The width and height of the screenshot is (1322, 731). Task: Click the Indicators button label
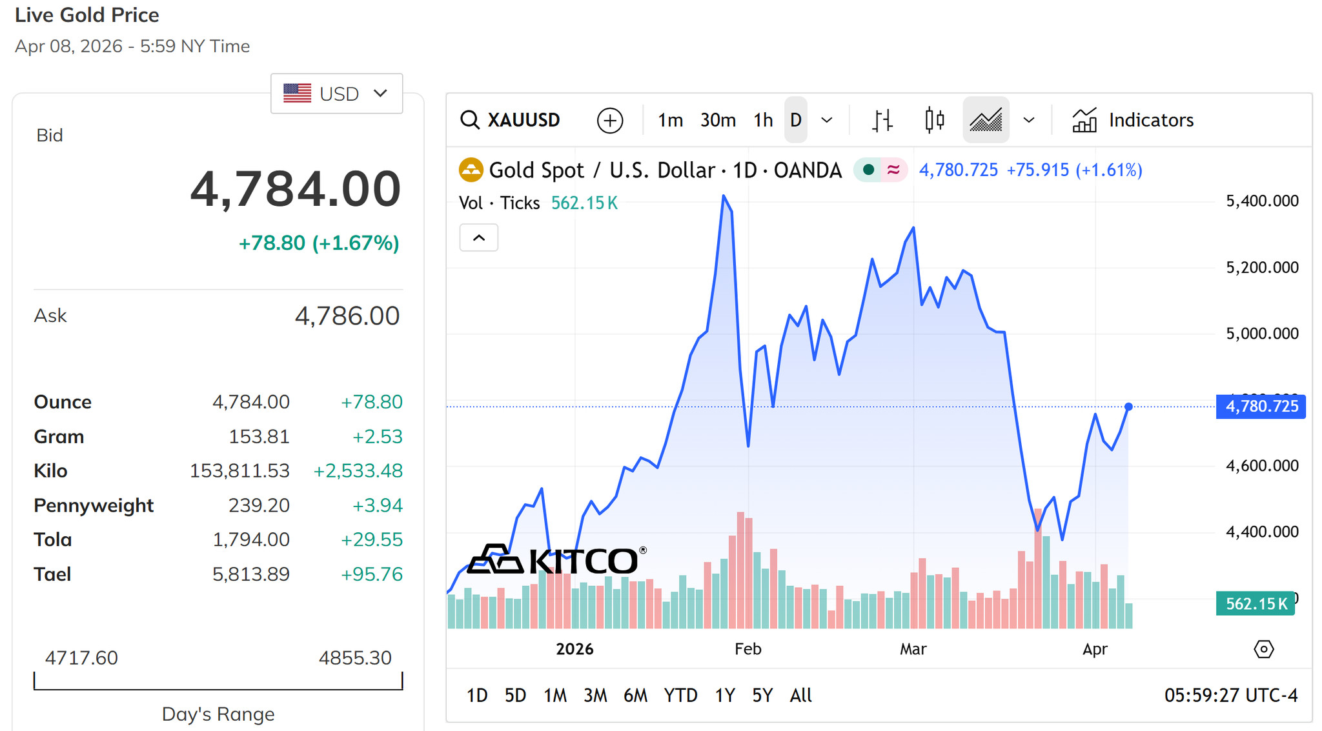coord(1151,120)
